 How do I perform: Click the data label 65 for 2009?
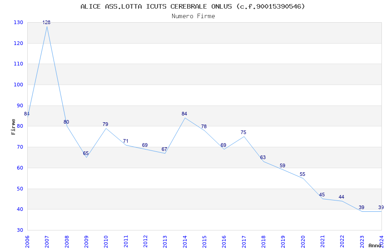coord(86,154)
